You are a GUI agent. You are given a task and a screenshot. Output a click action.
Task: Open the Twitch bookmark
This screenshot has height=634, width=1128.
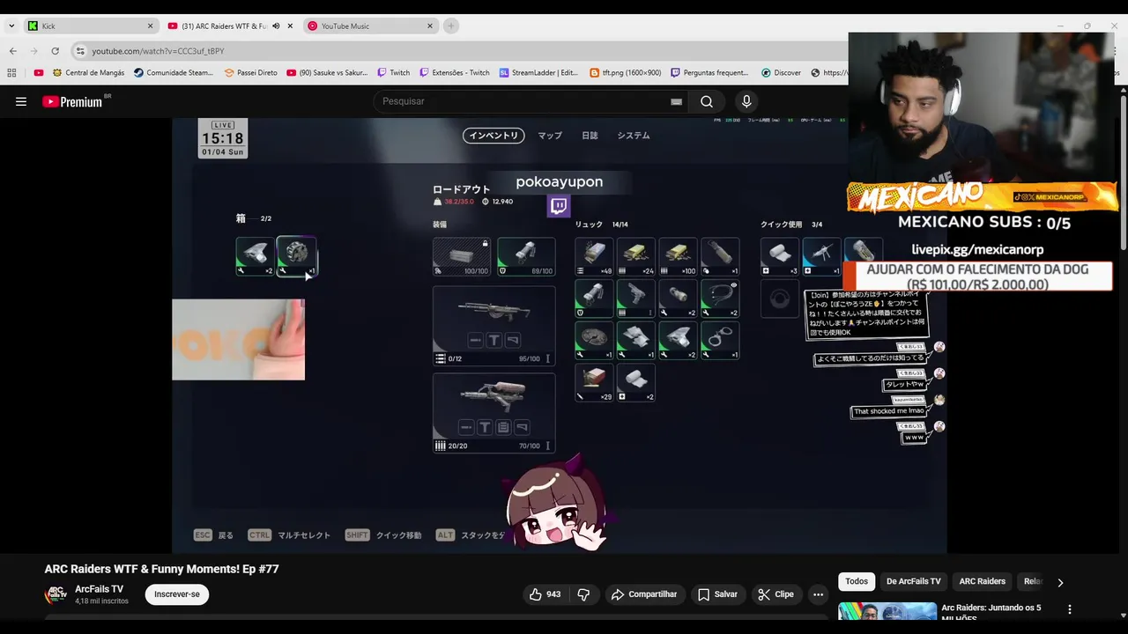[394, 73]
